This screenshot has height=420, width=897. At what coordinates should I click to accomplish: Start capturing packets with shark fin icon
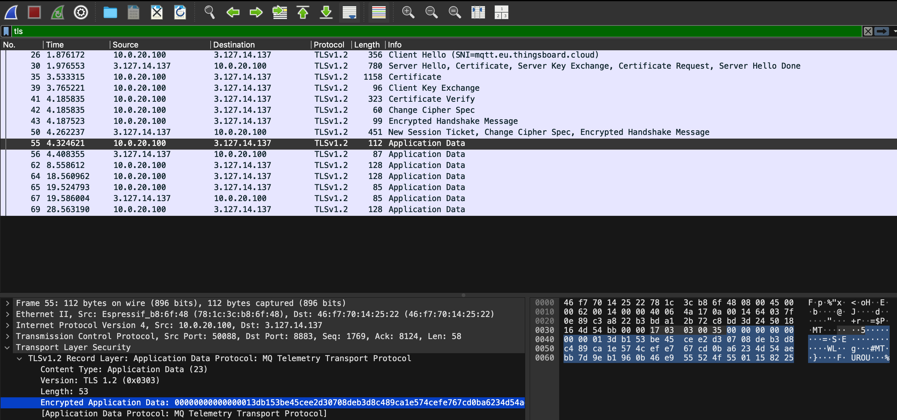click(x=11, y=13)
